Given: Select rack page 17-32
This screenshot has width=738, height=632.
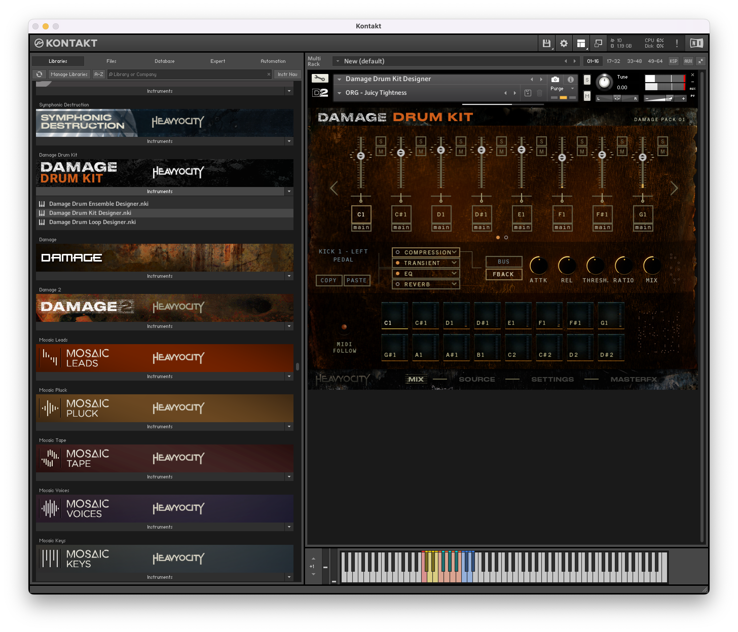Looking at the screenshot, I should tap(613, 61).
